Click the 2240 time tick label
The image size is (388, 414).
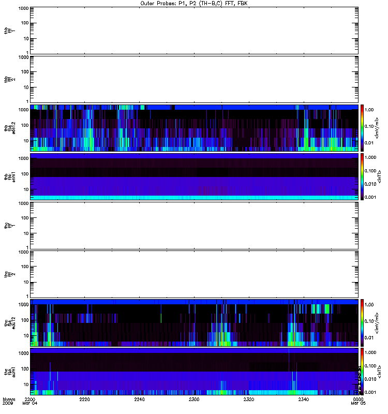coord(139,399)
